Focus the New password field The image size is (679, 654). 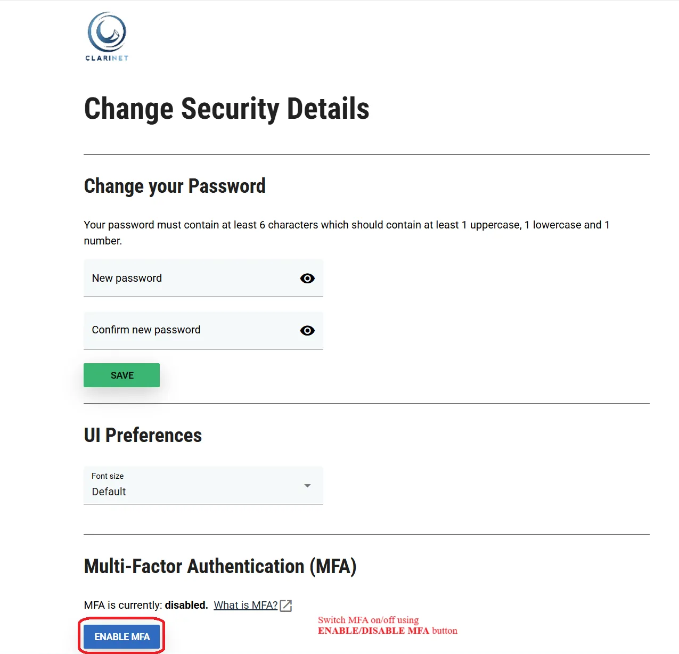click(x=192, y=279)
